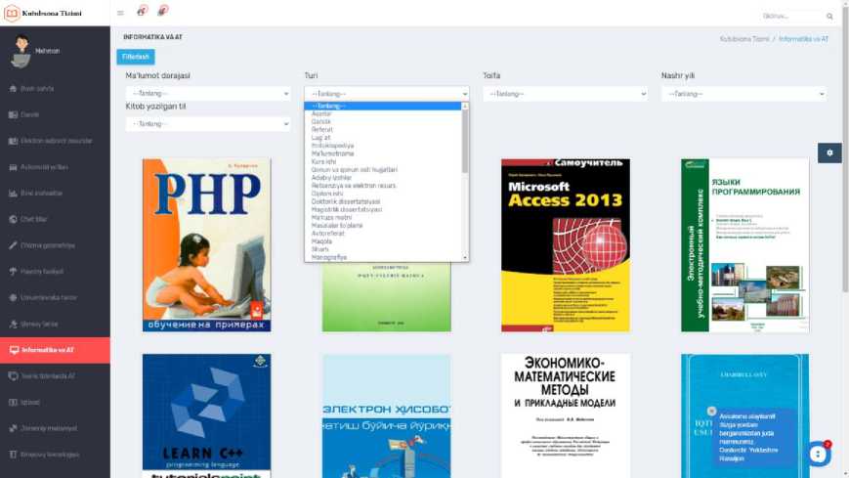
Task: Open Экономико-математические методы book cover
Action: tap(566, 416)
